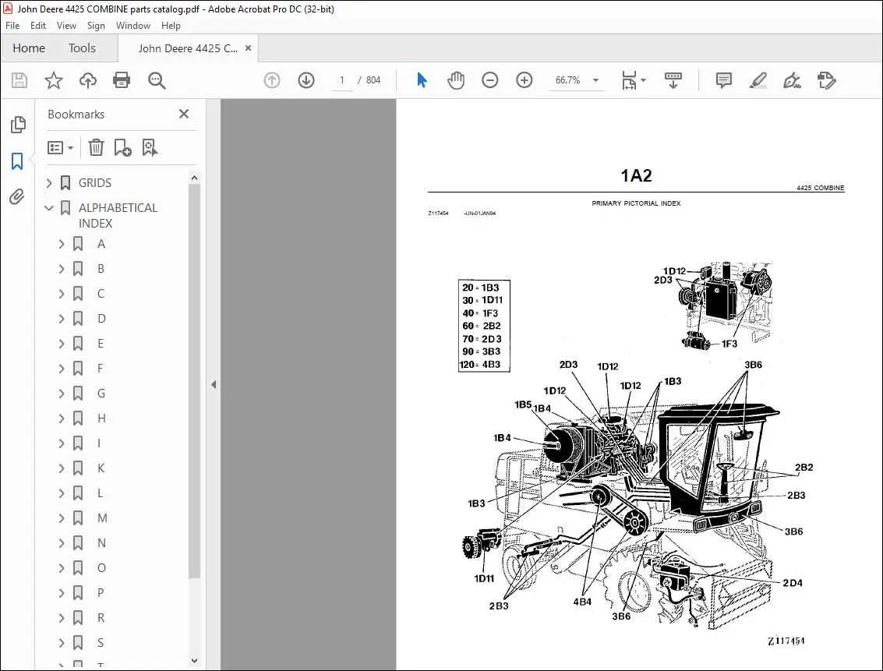Expand bookmark L

[x=62, y=493]
